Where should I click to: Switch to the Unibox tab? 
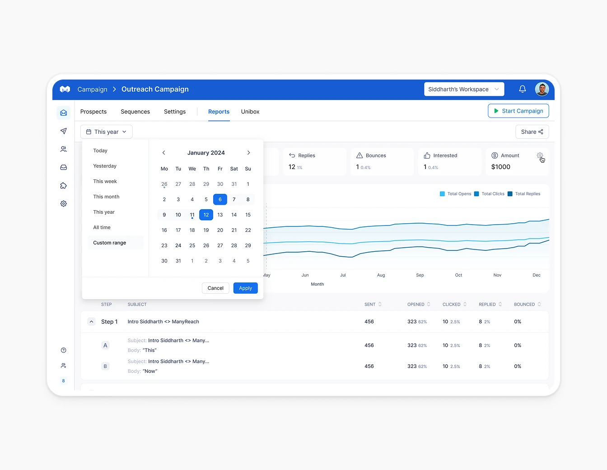pos(250,112)
